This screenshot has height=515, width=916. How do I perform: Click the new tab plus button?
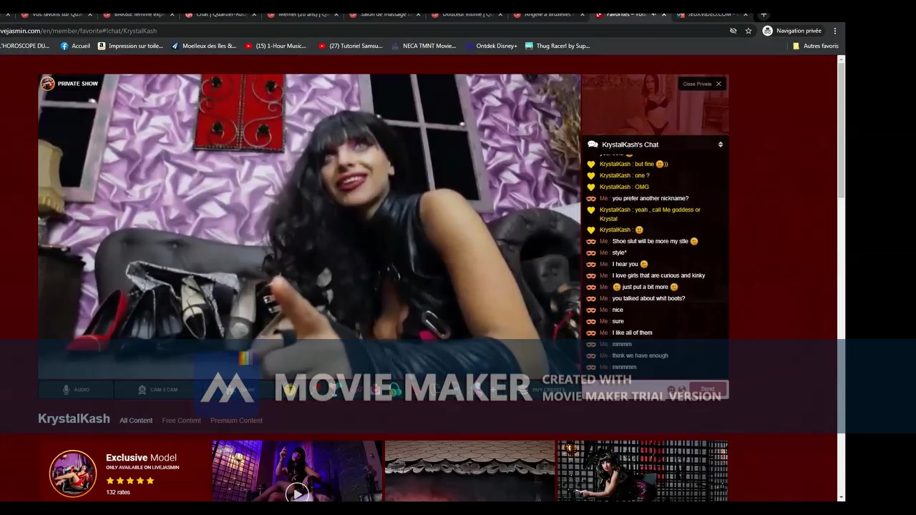coord(764,14)
